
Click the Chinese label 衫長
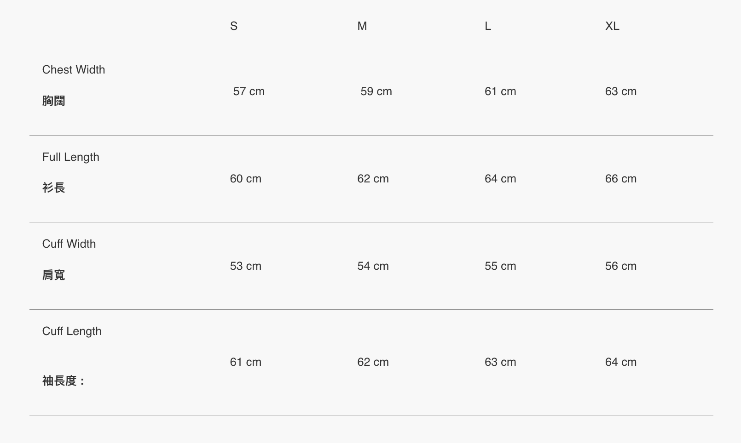pyautogui.click(x=54, y=188)
